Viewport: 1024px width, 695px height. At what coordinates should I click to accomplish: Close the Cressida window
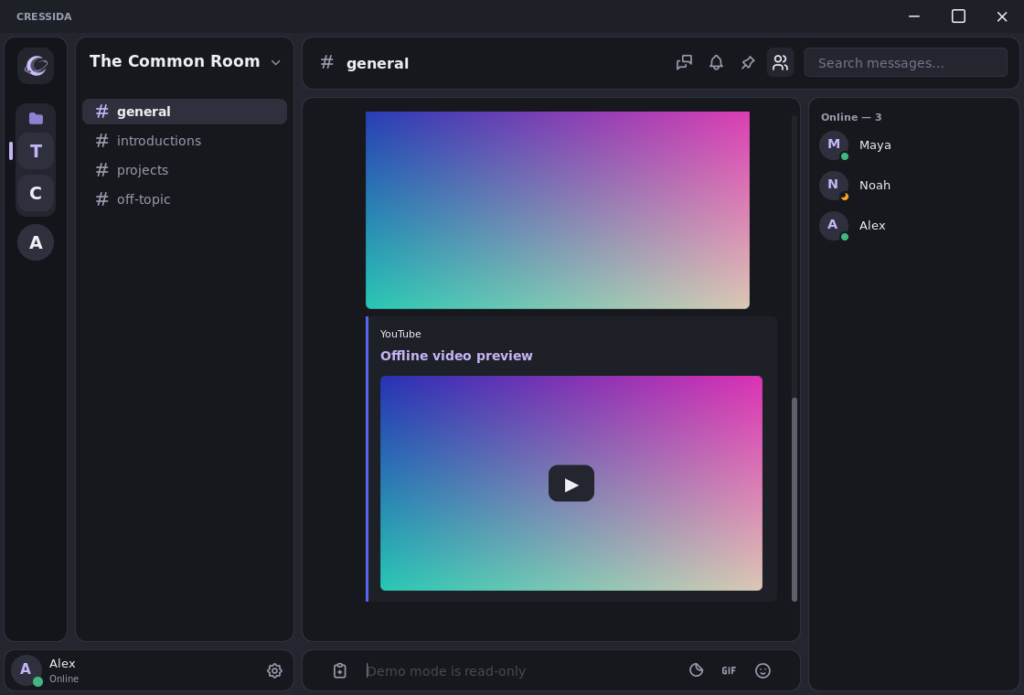[x=1002, y=16]
